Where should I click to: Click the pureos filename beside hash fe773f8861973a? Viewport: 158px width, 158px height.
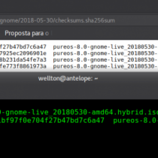coord(105,66)
